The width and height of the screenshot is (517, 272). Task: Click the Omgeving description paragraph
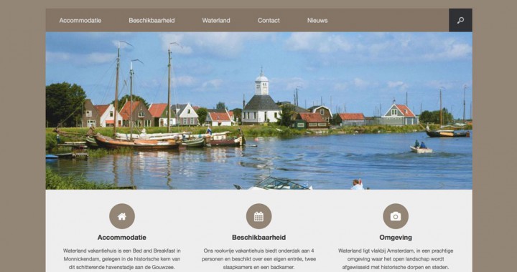point(396,259)
